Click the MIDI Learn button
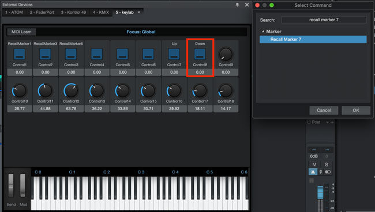This screenshot has width=375, height=212. click(21, 32)
